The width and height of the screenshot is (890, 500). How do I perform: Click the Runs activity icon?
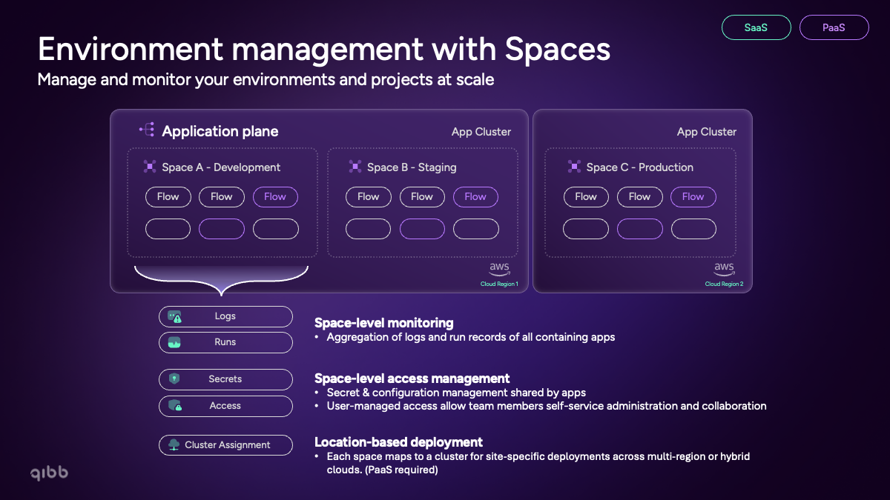point(174,342)
